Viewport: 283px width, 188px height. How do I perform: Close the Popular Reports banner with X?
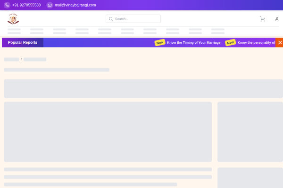click(x=280, y=42)
